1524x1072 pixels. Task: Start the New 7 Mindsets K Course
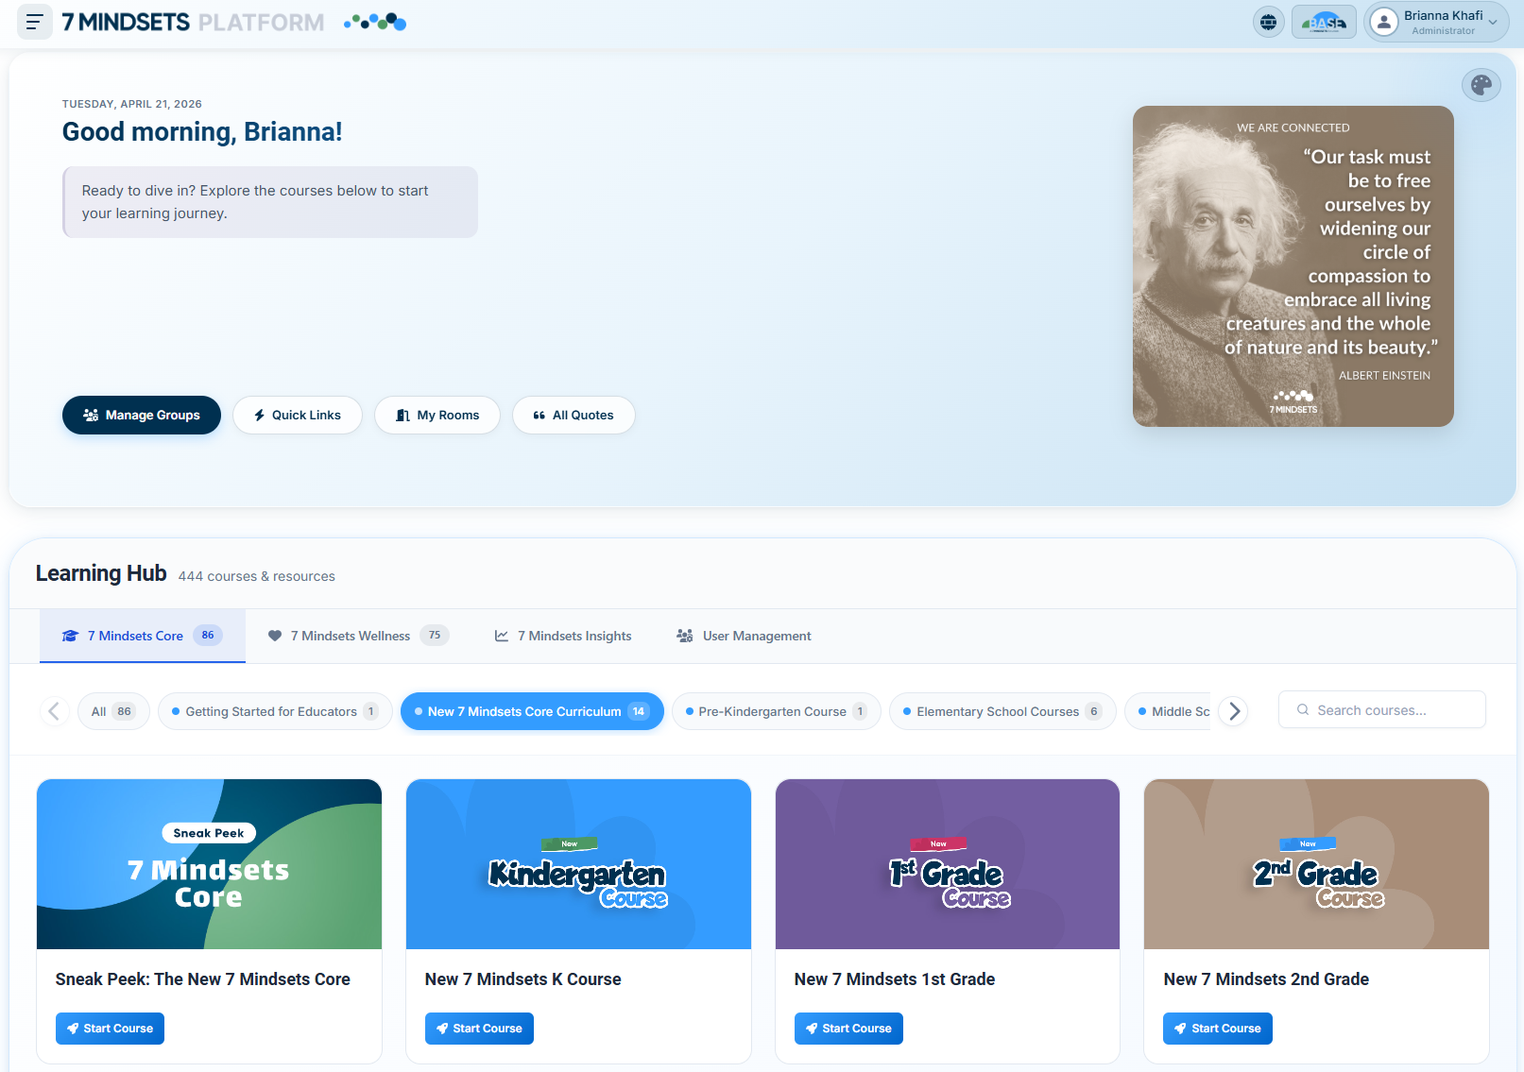tap(479, 1029)
